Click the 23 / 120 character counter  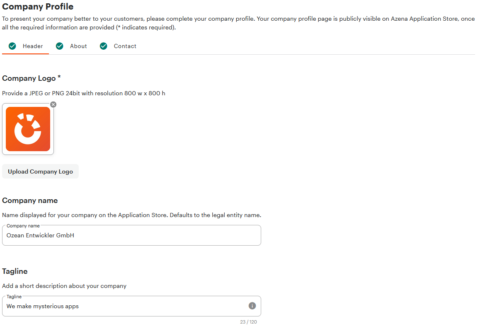point(248,322)
